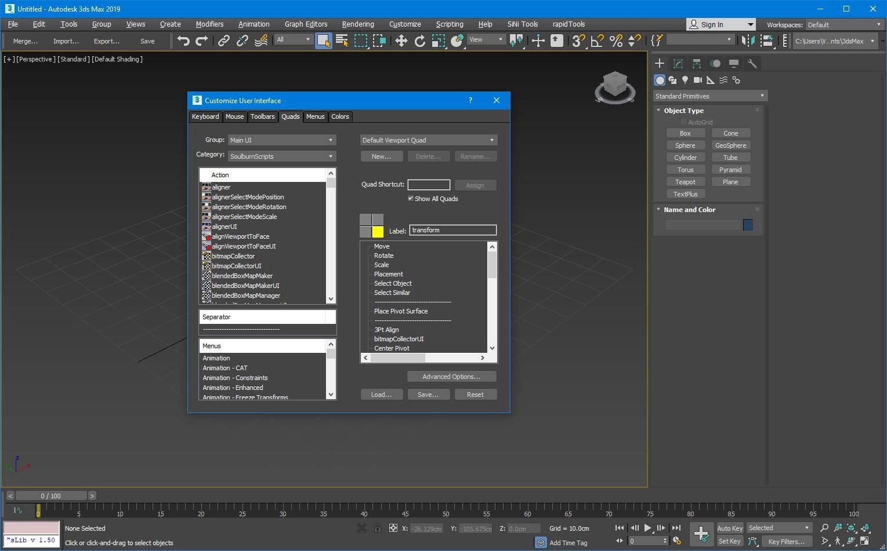Open the View reference coordinate dropdown
Image resolution: width=887 pixels, height=551 pixels.
pos(486,39)
